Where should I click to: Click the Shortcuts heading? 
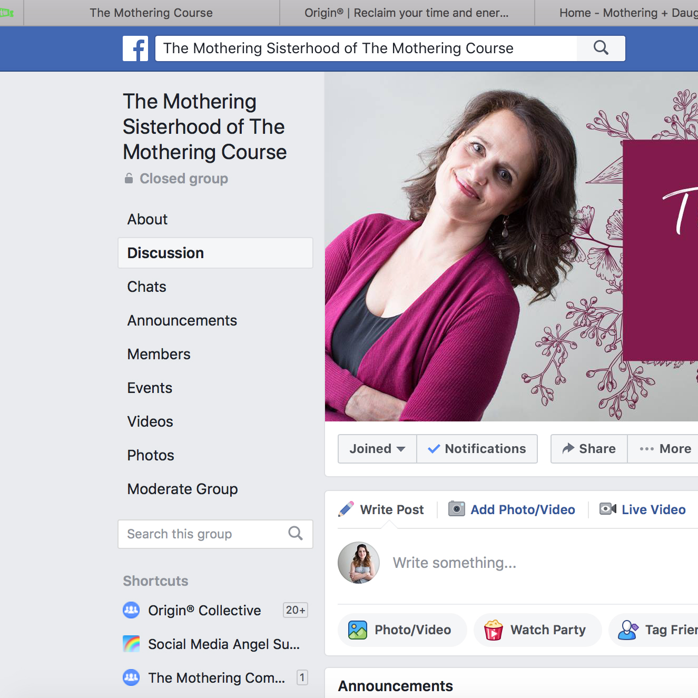(x=155, y=581)
